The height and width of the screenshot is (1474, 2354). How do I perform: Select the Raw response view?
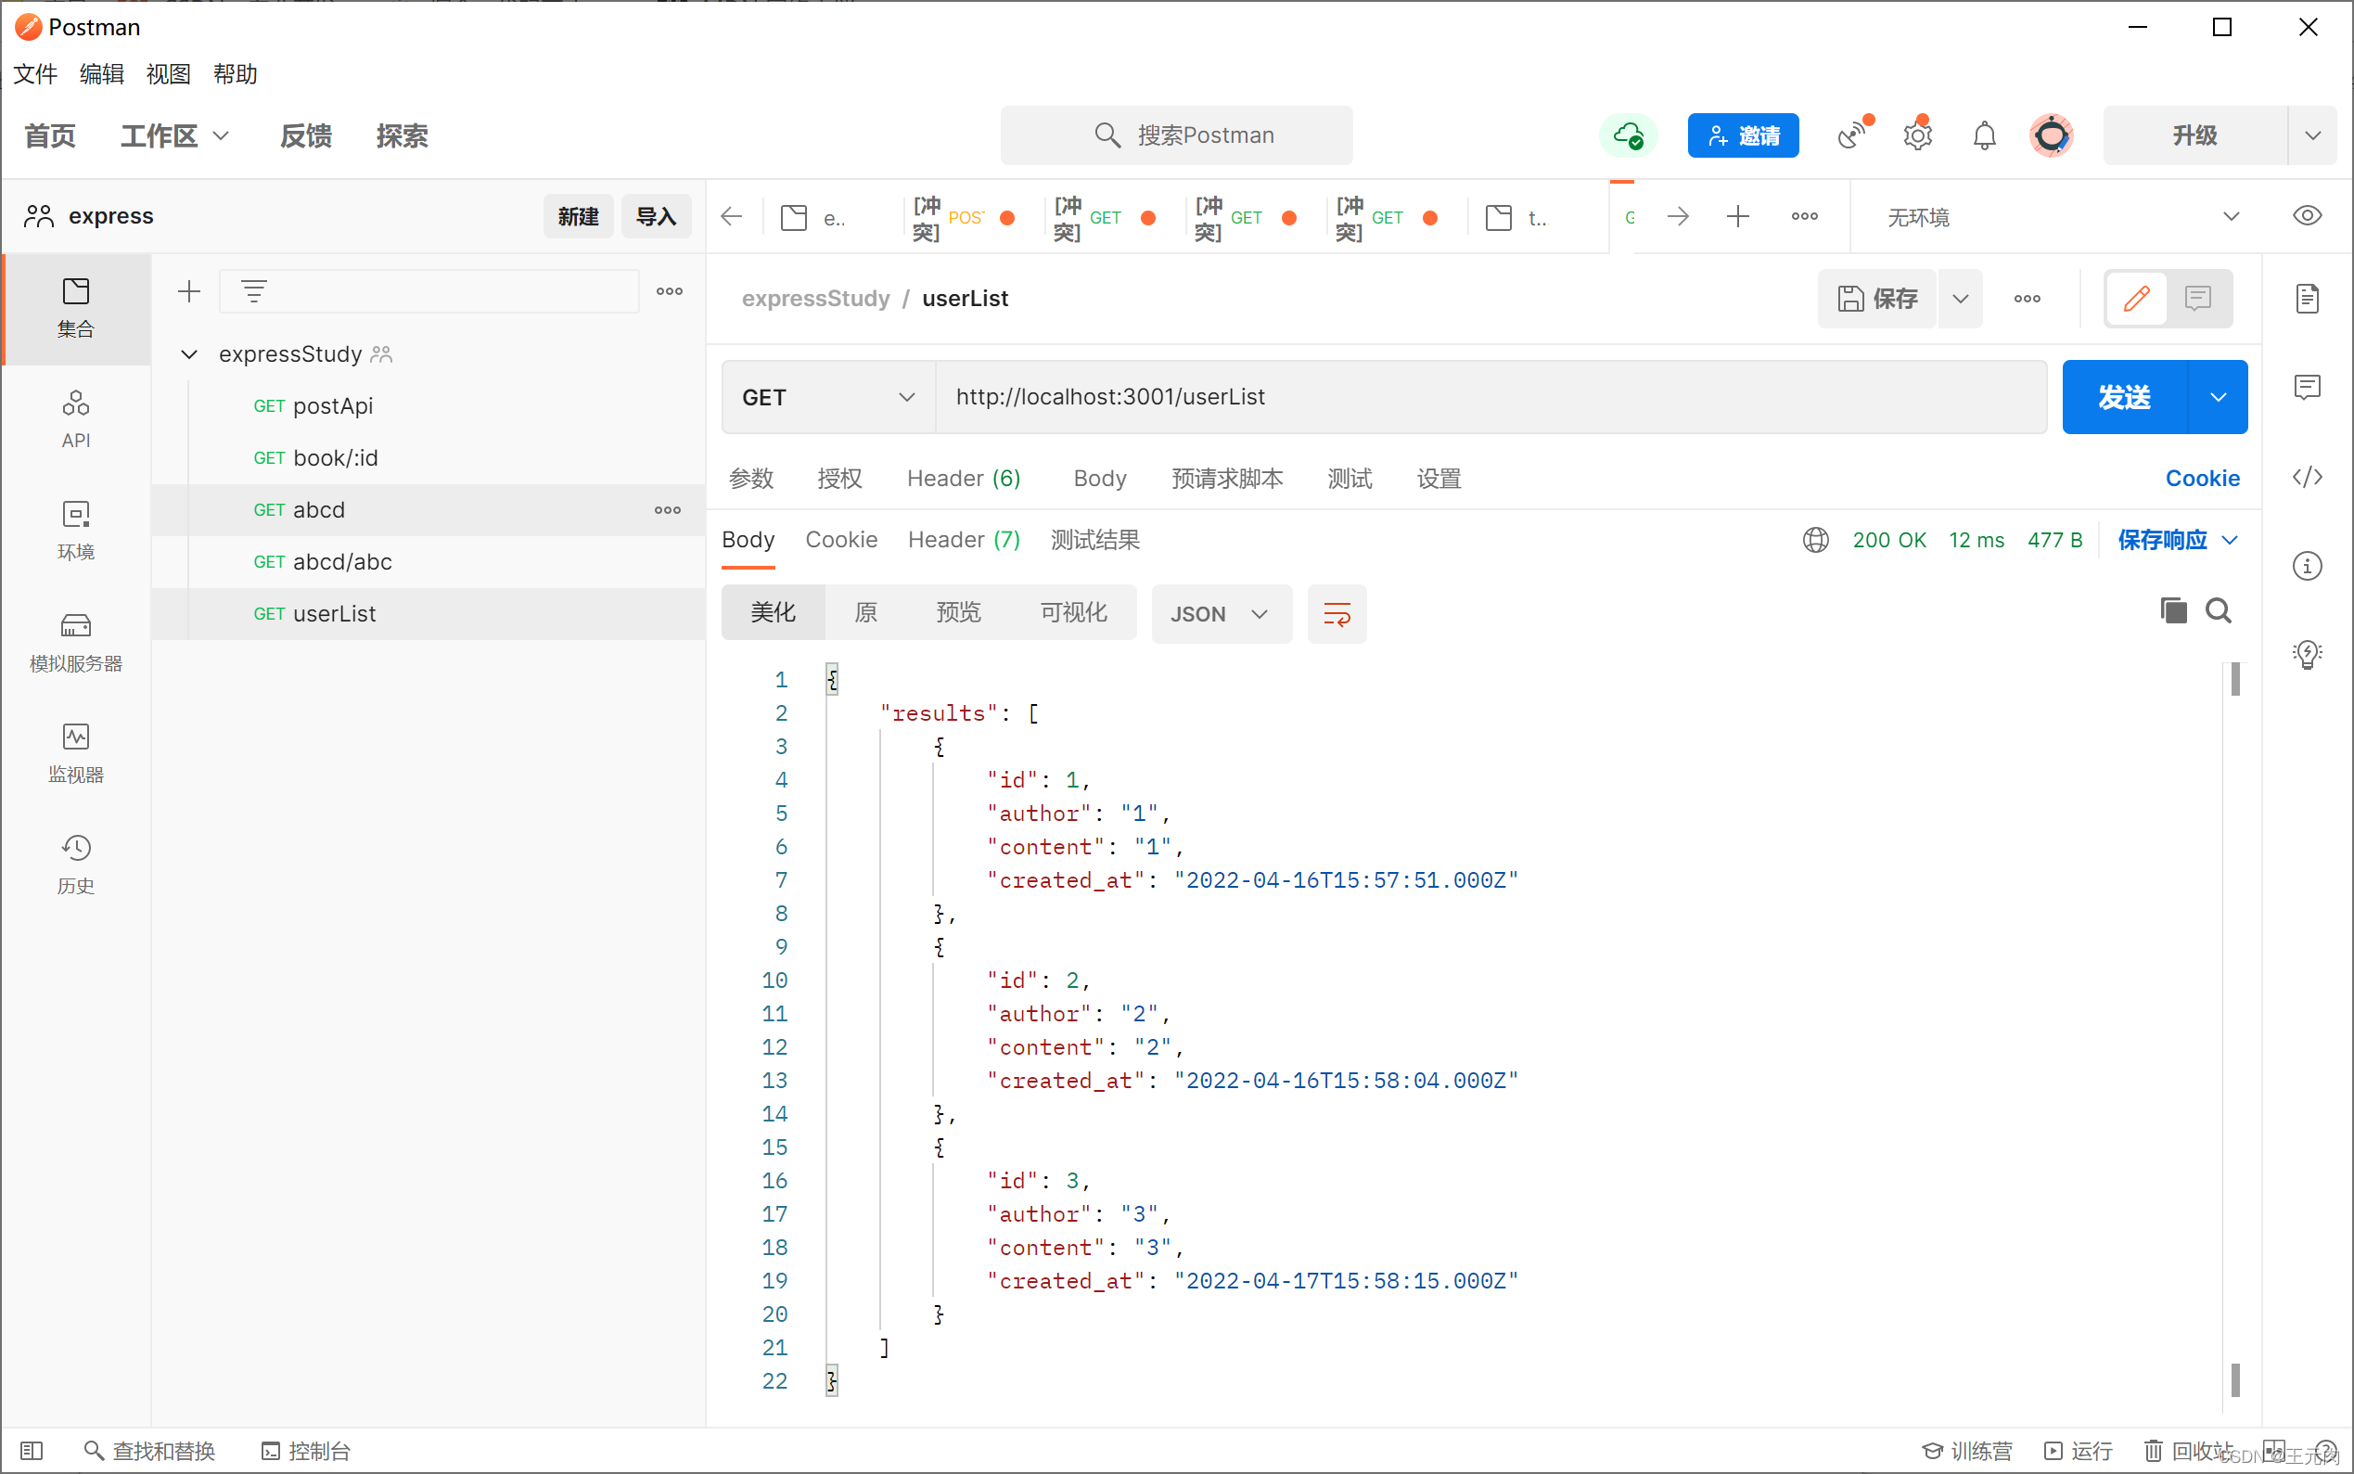864,612
